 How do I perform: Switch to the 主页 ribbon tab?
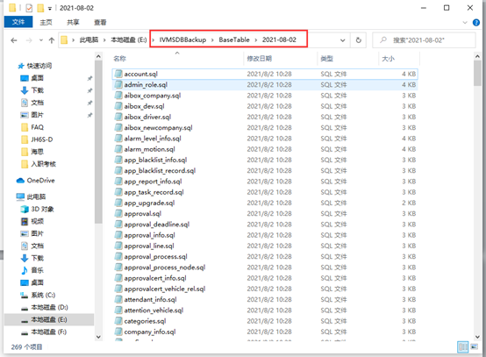tap(46, 22)
